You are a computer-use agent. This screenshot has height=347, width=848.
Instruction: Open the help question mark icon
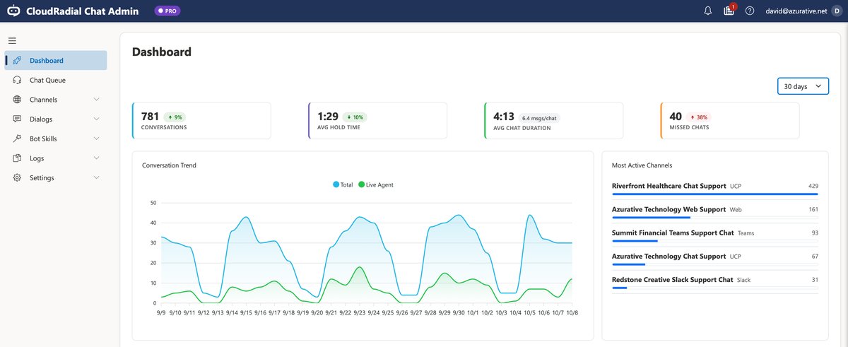pyautogui.click(x=750, y=11)
